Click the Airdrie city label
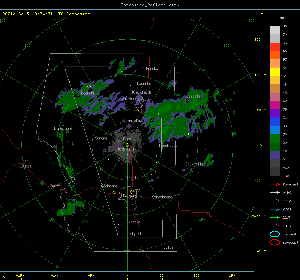Viewport: 300px width, 280px height. (x=131, y=178)
